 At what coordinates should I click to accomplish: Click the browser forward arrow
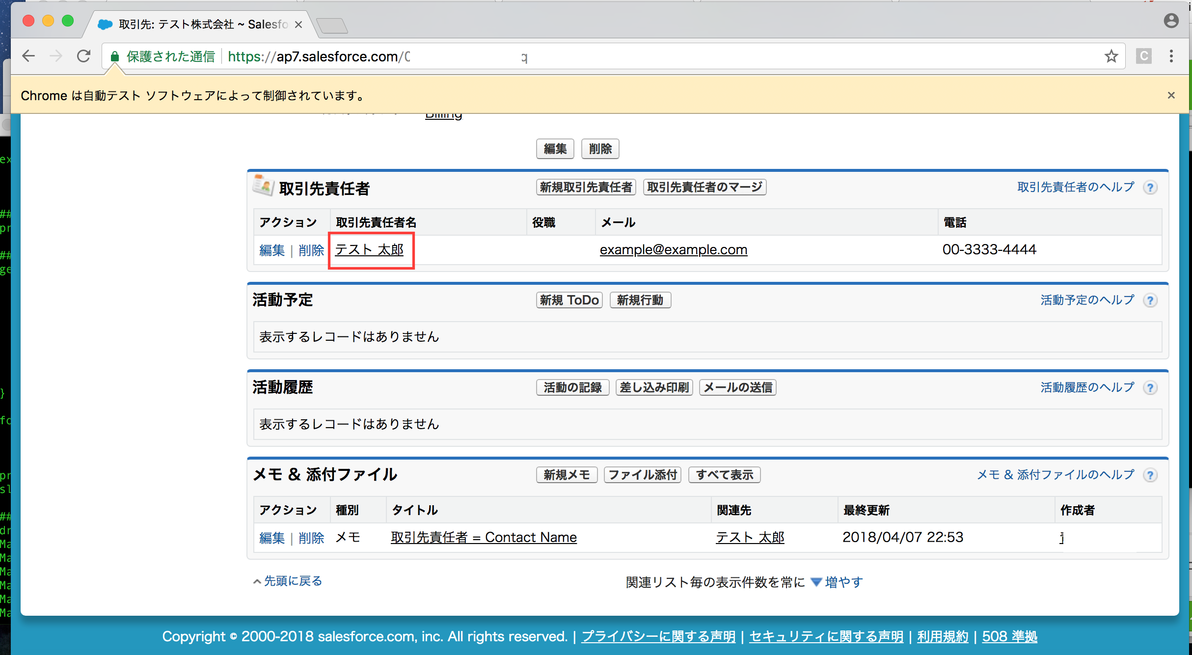[56, 56]
